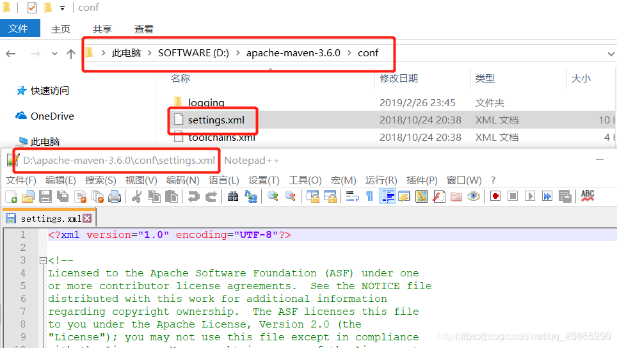617x348 pixels.
Task: Toggle Show All Characters pilcrow icon
Action: click(x=369, y=196)
